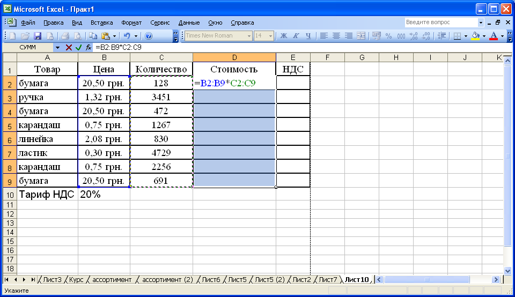
Task: Click cell with Тариф НДС
Action: point(47,194)
